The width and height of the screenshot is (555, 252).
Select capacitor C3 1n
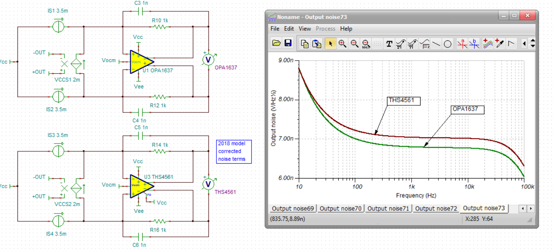[141, 11]
